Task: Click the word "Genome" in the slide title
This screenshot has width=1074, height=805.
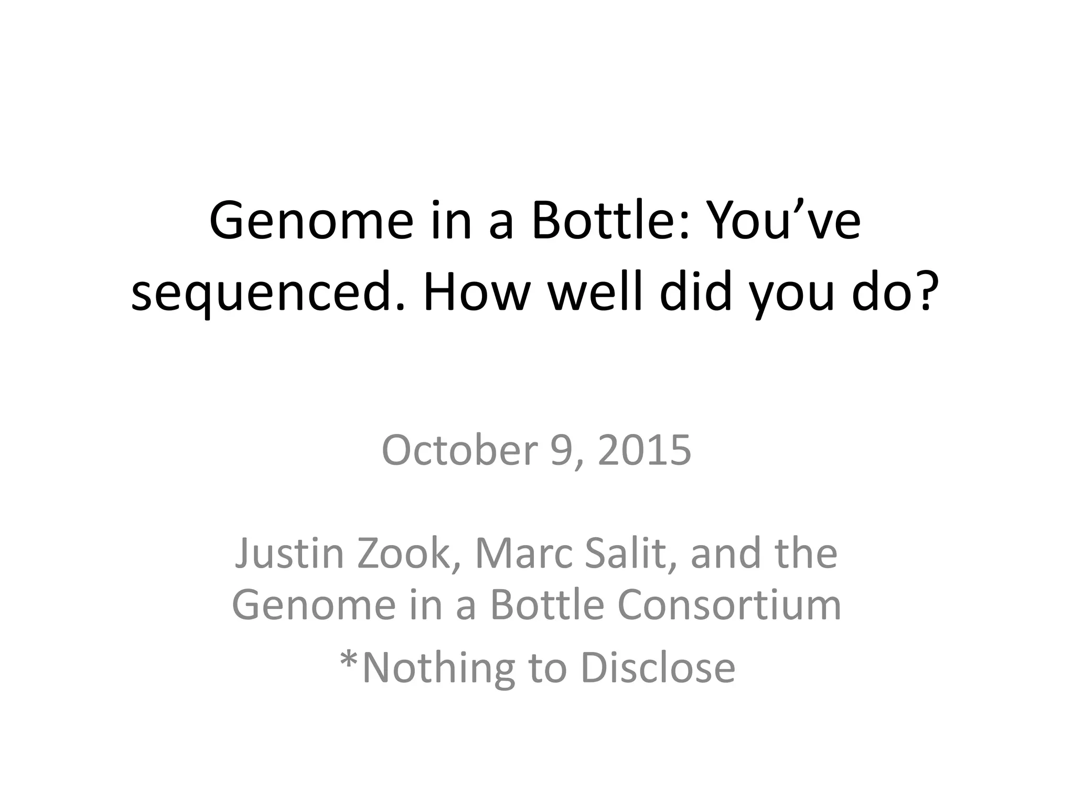Action: coord(311,221)
